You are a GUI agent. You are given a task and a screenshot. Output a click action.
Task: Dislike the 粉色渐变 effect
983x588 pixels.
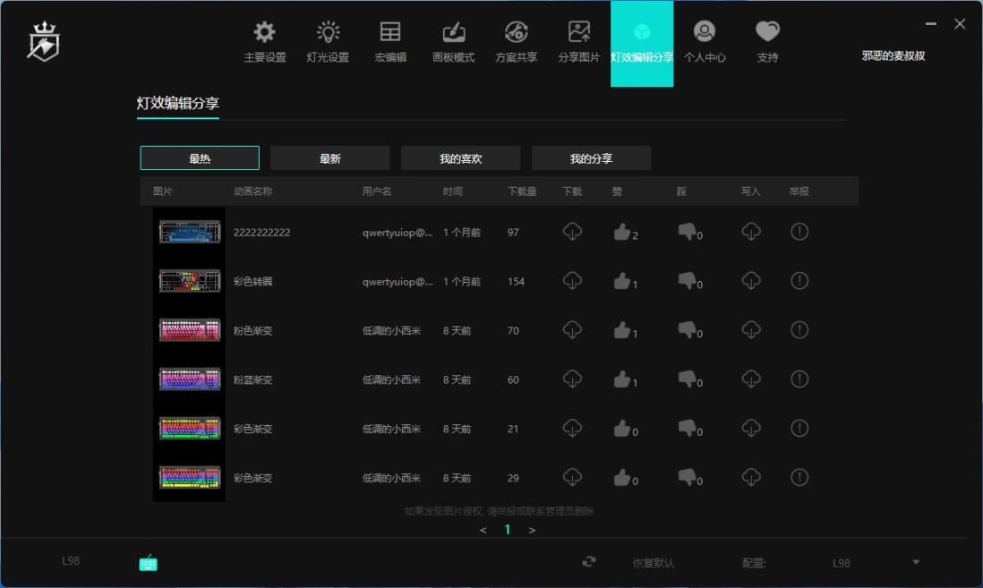(x=687, y=329)
